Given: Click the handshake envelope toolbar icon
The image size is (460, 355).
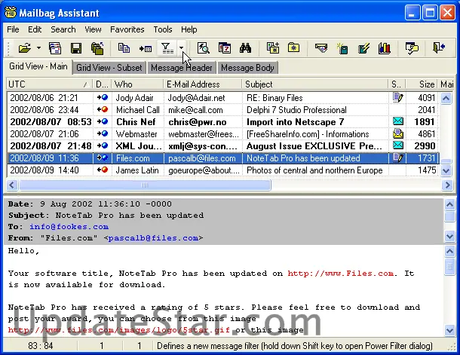Looking at the screenshot, I should (321, 48).
